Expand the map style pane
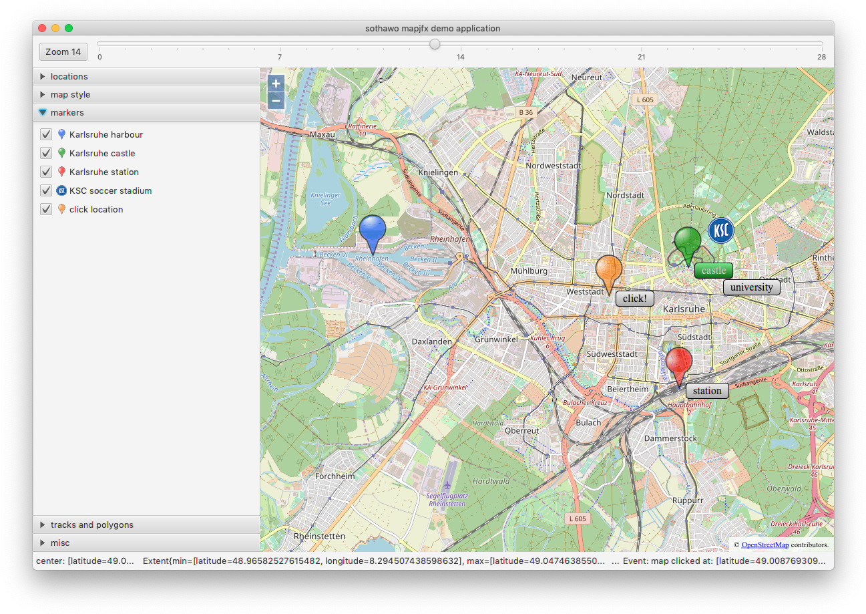Viewport: 866px width, 614px height. tap(146, 94)
